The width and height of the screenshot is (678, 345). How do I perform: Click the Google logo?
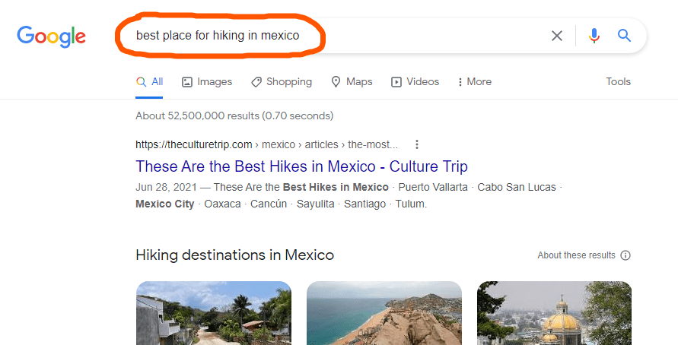click(x=52, y=36)
